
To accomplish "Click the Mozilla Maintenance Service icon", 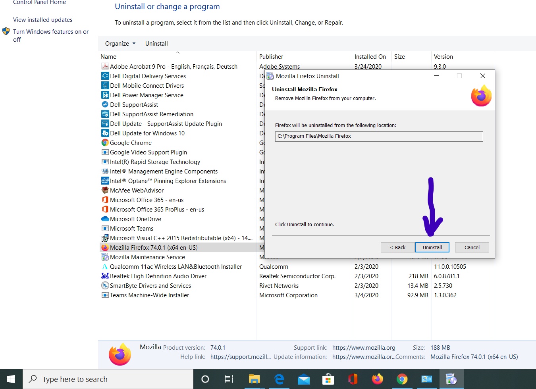I will tap(105, 257).
